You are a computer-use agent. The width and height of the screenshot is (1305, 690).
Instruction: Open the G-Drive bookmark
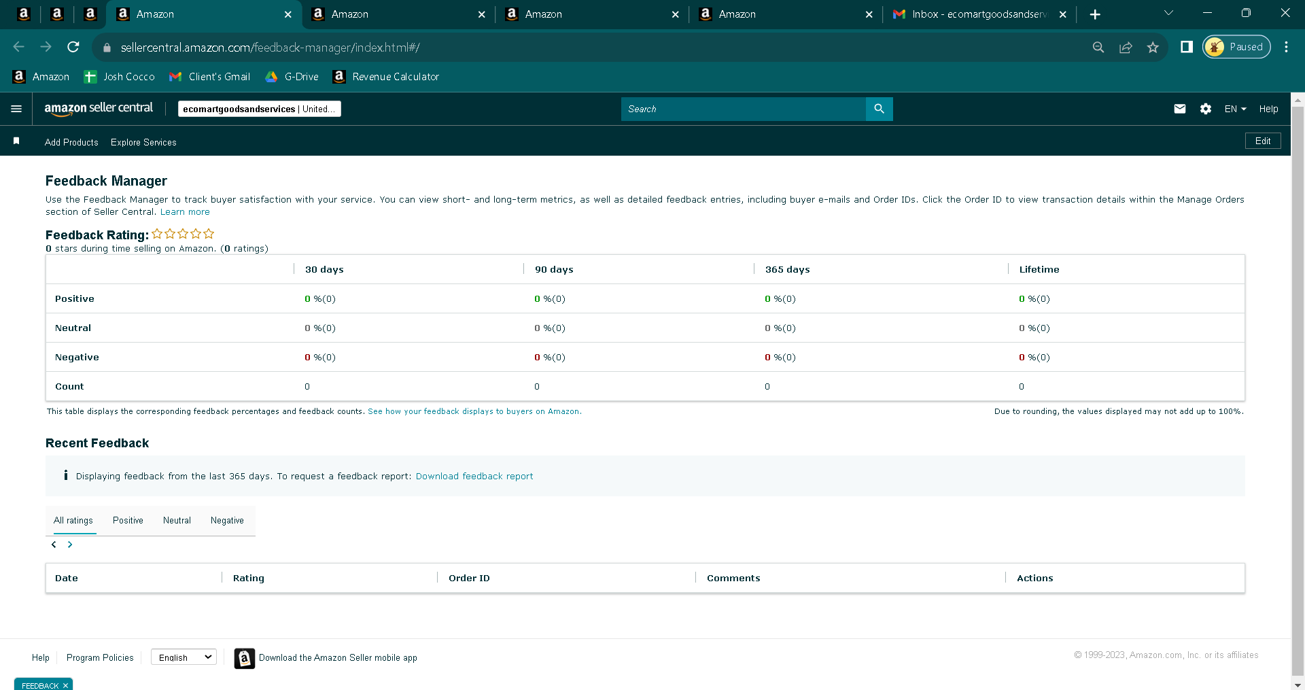tap(292, 77)
